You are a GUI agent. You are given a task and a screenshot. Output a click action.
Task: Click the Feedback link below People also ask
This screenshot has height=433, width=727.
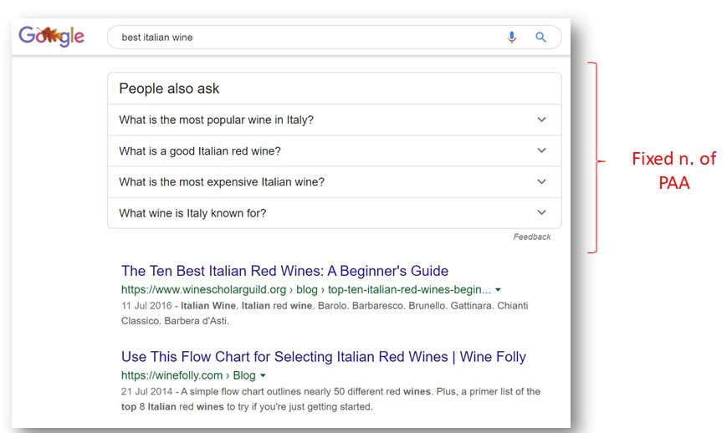[x=531, y=237]
